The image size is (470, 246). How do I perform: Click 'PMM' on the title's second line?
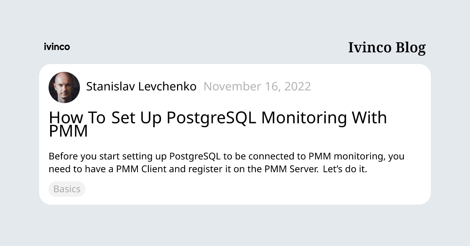(x=68, y=132)
